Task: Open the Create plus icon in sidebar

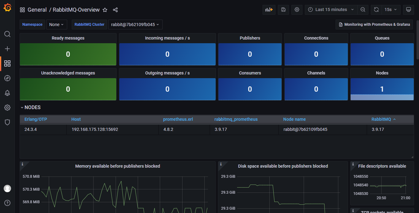Action: (x=7, y=49)
